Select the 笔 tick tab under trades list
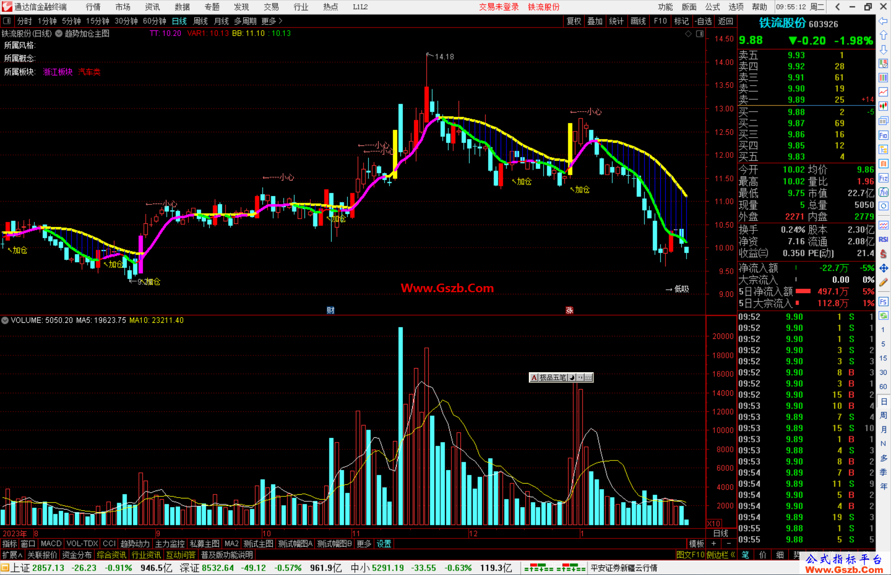The image size is (891, 575). (x=745, y=555)
